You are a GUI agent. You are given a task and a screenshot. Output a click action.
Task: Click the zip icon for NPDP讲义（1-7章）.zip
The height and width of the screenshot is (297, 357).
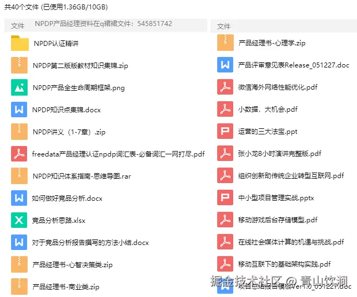[x=19, y=132]
